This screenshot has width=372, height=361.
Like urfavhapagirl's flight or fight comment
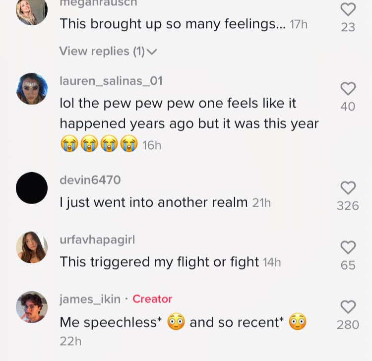pyautogui.click(x=348, y=247)
